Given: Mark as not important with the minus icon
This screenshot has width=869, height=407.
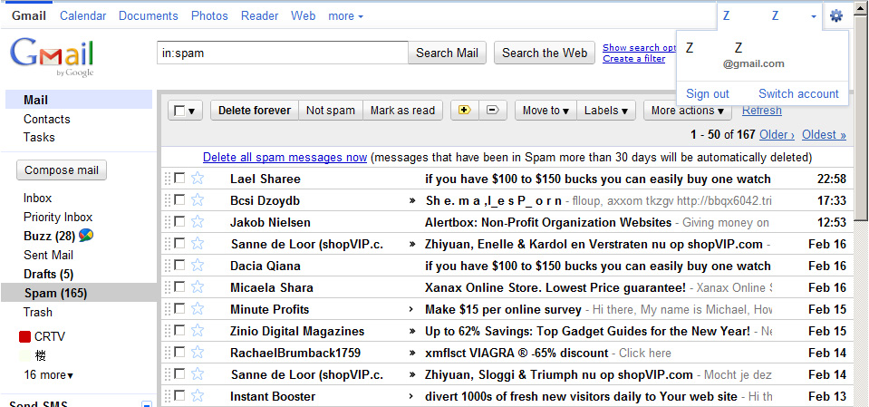Looking at the screenshot, I should pos(493,110).
